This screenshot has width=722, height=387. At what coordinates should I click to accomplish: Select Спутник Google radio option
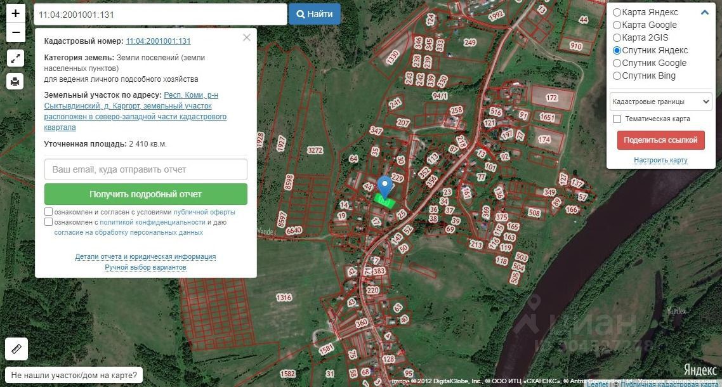tap(617, 63)
